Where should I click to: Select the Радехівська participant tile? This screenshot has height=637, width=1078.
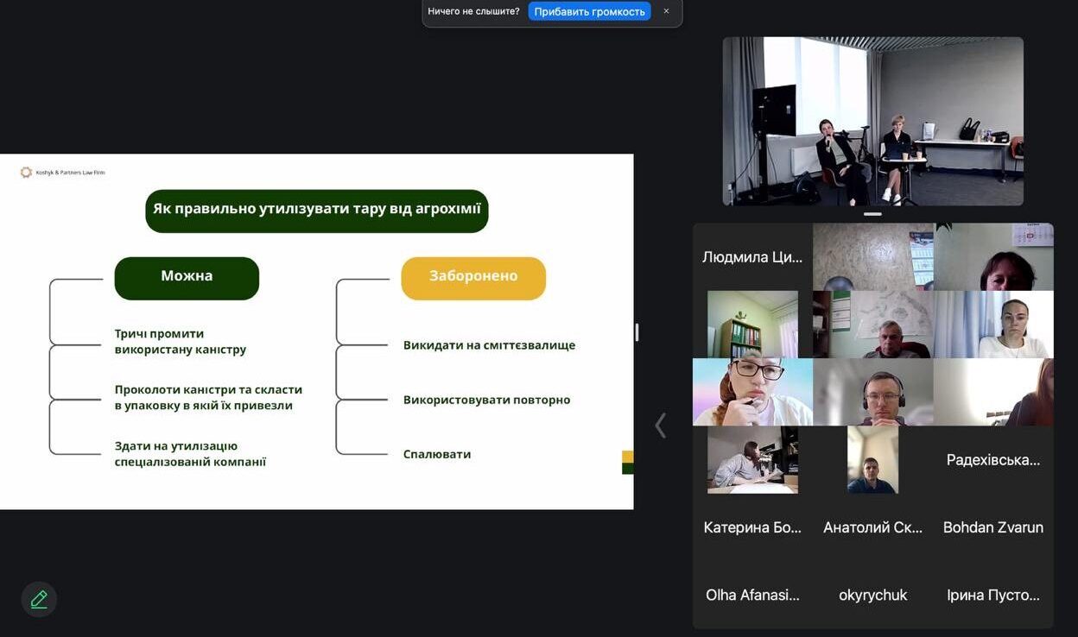[992, 459]
